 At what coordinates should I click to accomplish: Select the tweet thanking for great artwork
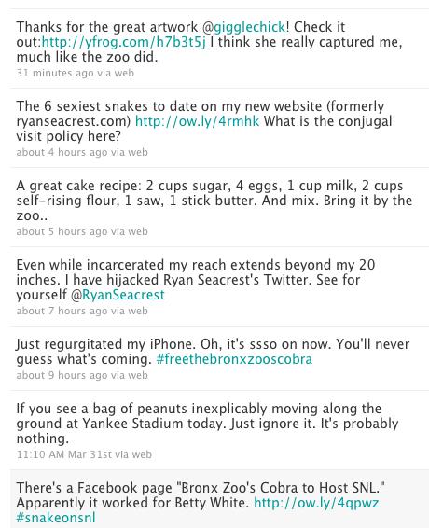pos(209,42)
